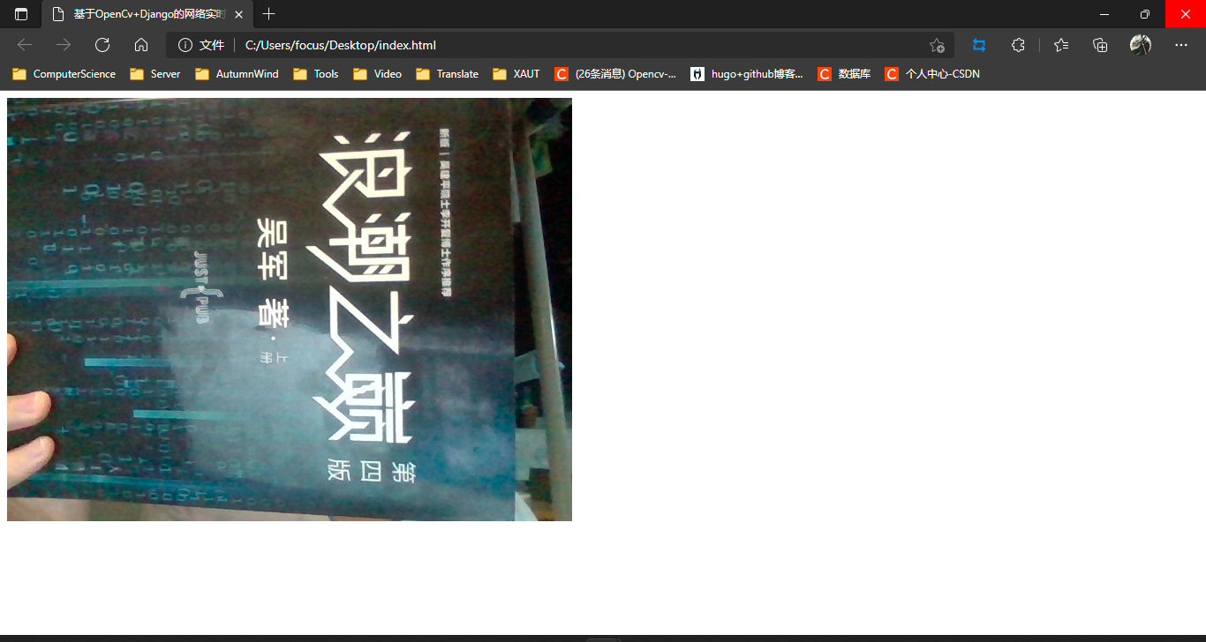
Task: View site info icon beside 文件
Action: tap(185, 45)
